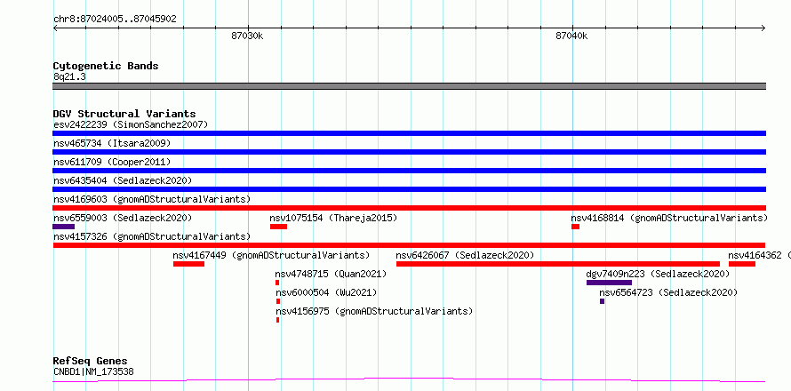791x391 pixels.
Task: Select the gray 8q21.3 cytogenetic band bar
Action: (x=409, y=86)
